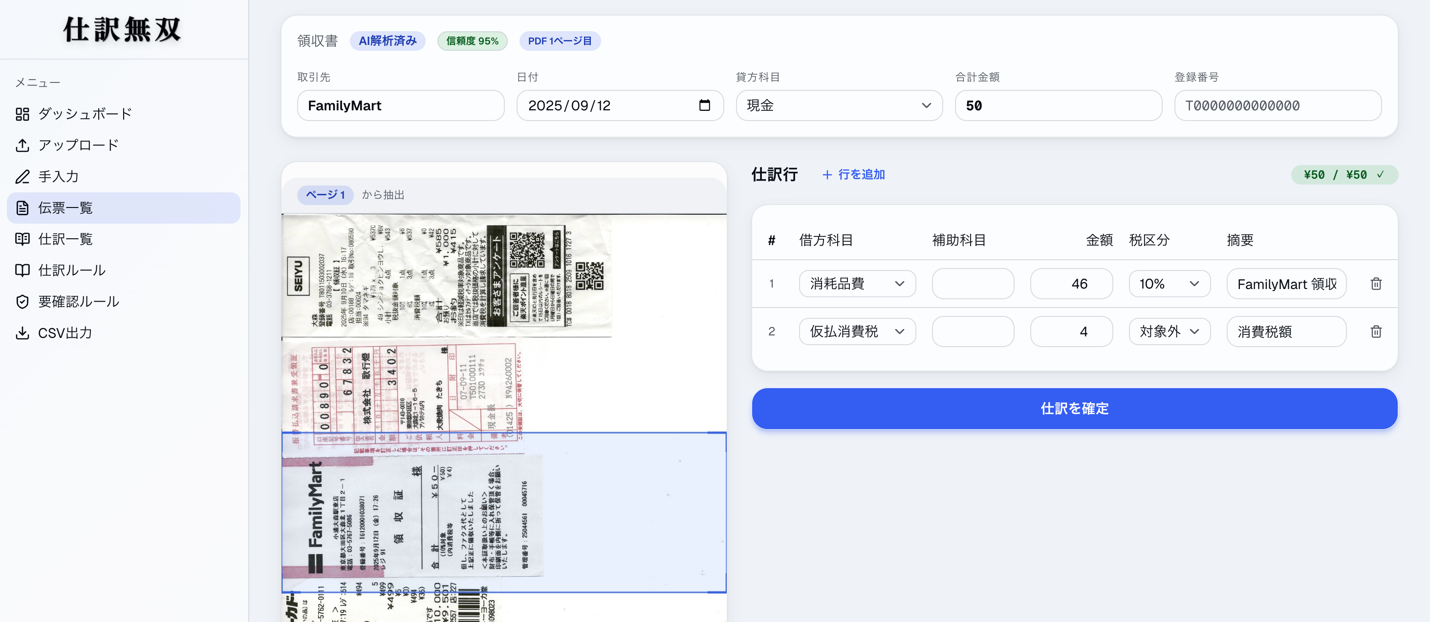Click the plus icon beside 行を追加
The image size is (1430, 622).
826,175
